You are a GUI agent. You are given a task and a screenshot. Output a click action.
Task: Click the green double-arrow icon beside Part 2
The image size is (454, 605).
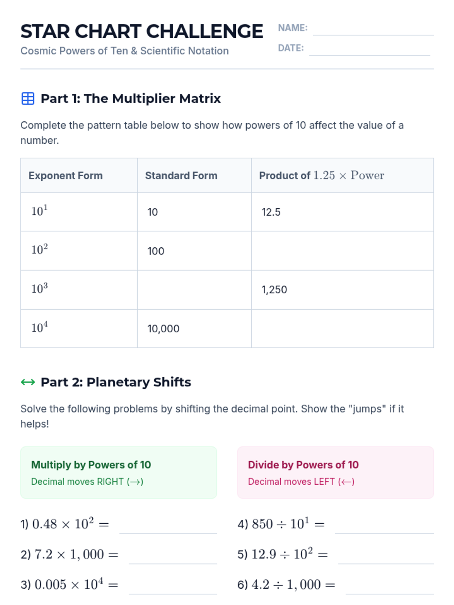[x=28, y=382]
